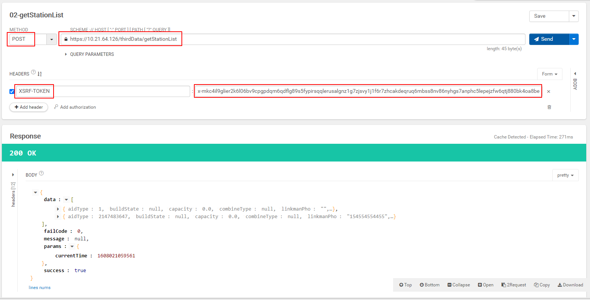Expand the data item with aidType 1
Viewport: 590px width, 300px height.
pyautogui.click(x=58, y=209)
